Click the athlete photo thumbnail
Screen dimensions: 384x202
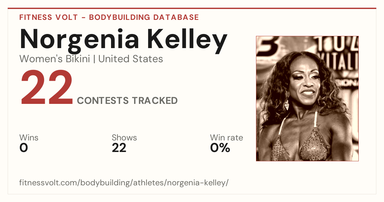coord(307,98)
